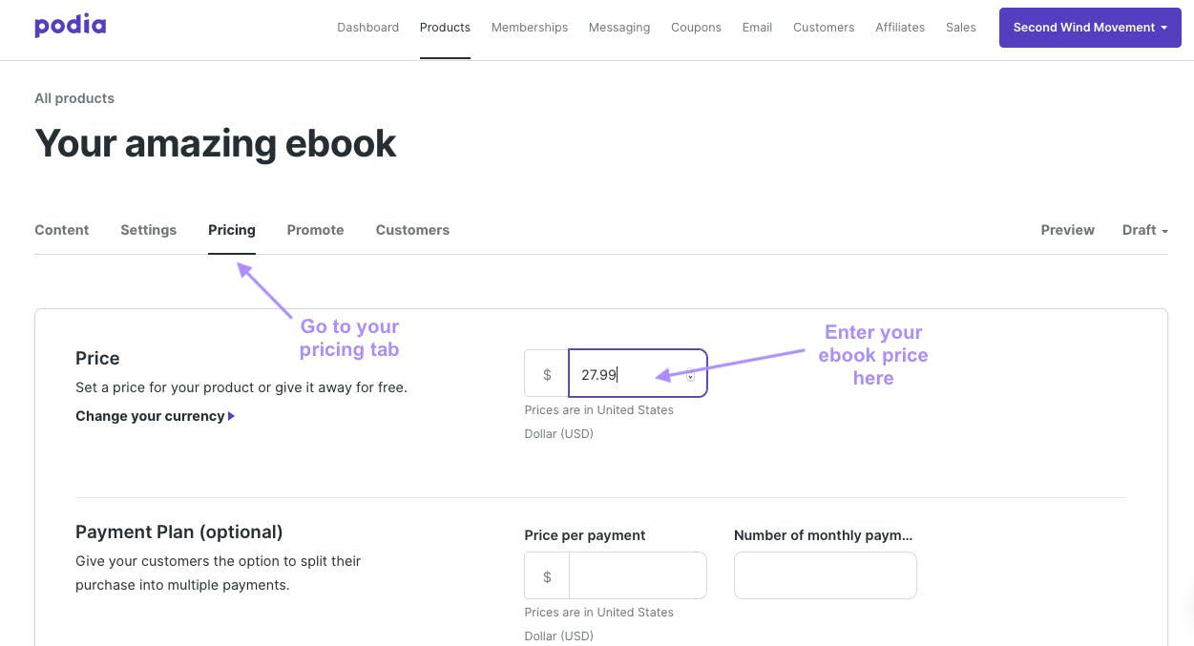Viewport: 1194px width, 646px height.
Task: Switch to the Settings tab
Action: point(148,230)
